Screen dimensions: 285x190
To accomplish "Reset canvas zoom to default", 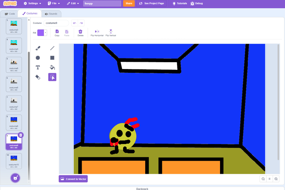I will coord(269,179).
